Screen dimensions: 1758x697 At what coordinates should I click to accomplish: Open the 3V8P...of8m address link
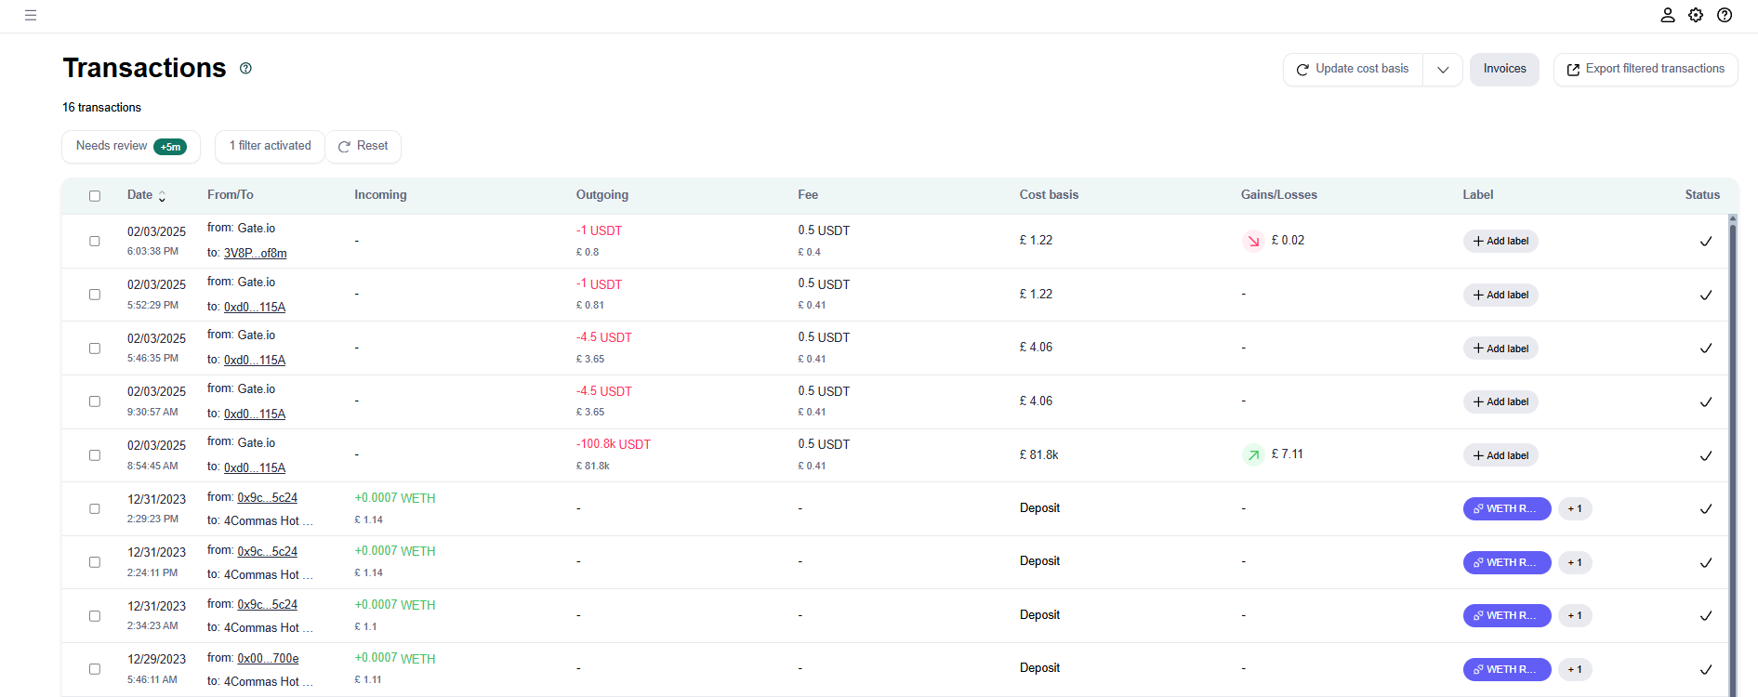click(255, 253)
